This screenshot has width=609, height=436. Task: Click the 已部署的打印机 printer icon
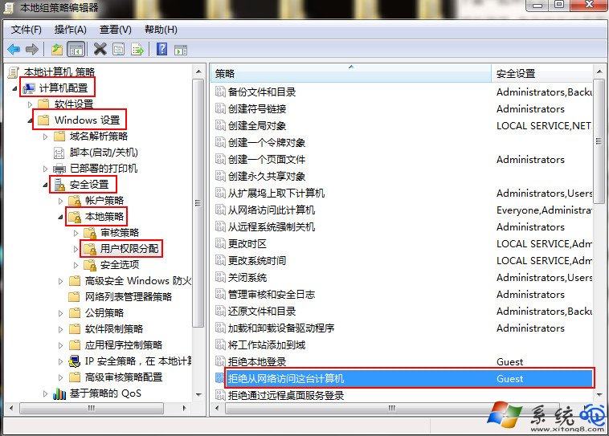(x=59, y=169)
